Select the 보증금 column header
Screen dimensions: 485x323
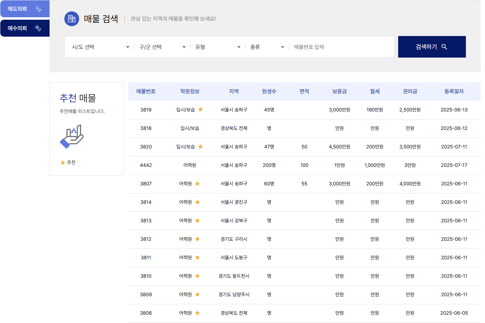[339, 91]
